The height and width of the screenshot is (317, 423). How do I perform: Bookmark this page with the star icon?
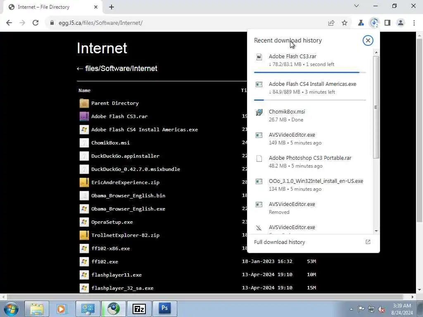click(345, 23)
